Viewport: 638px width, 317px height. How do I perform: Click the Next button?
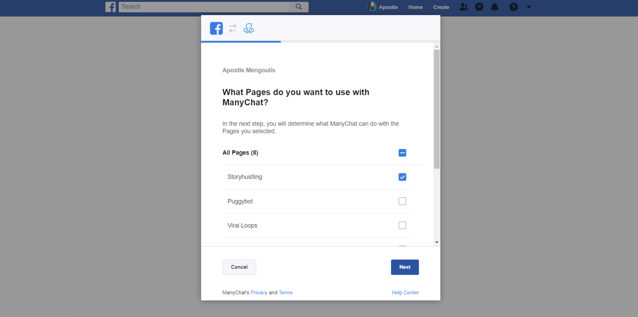click(x=405, y=267)
